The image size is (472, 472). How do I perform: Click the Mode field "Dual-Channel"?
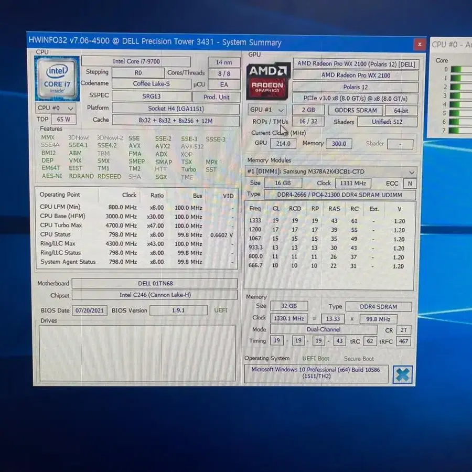pyautogui.click(x=324, y=330)
